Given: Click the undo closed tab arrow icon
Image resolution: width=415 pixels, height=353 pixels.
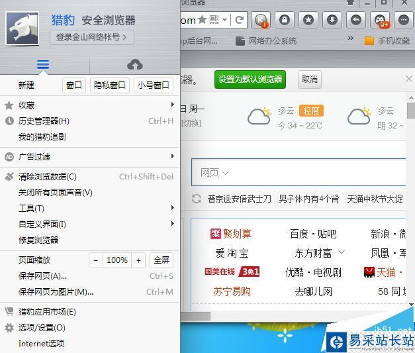Looking at the screenshot, I should (x=356, y=20).
